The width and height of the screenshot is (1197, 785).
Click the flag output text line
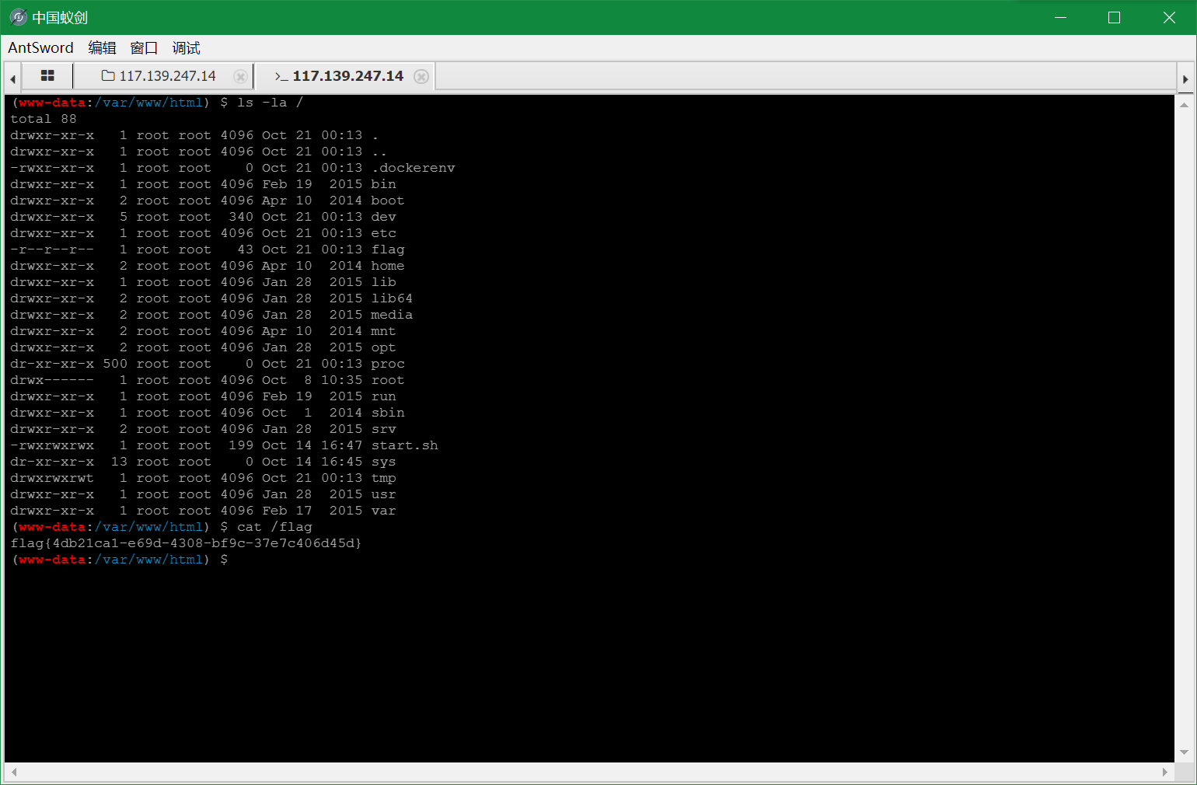pyautogui.click(x=186, y=543)
